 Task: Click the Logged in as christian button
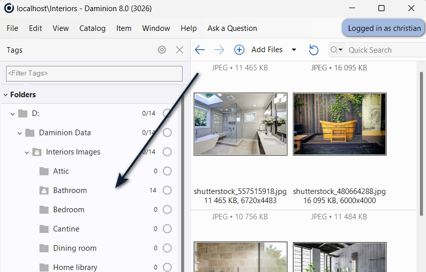384,28
